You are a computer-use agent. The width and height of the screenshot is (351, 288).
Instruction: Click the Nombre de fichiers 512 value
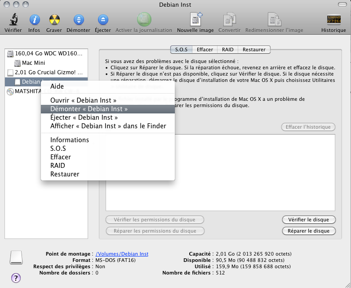click(x=220, y=273)
